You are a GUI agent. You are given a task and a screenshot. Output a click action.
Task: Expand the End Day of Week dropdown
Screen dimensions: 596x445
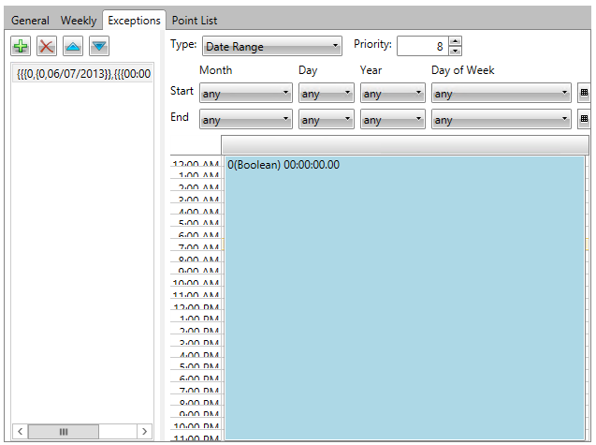[501, 120]
